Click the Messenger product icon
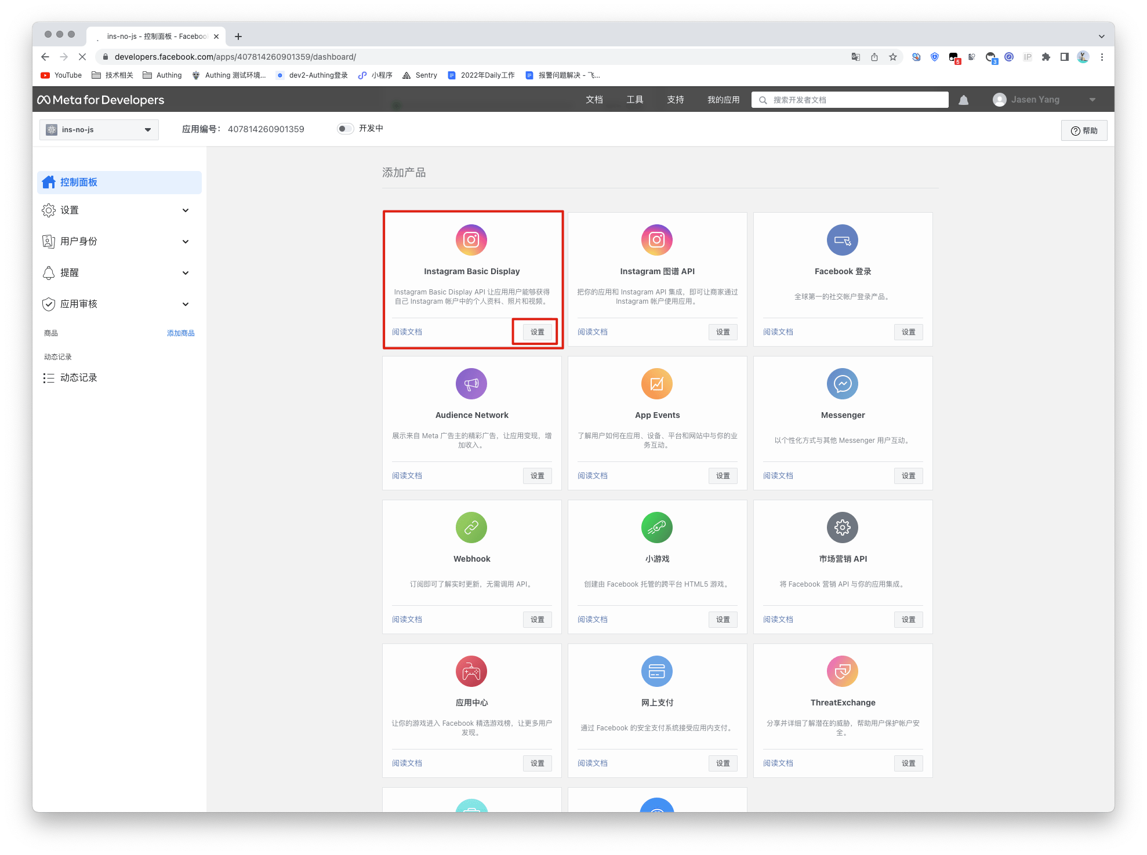Screen dimensions: 1147x855 842,384
